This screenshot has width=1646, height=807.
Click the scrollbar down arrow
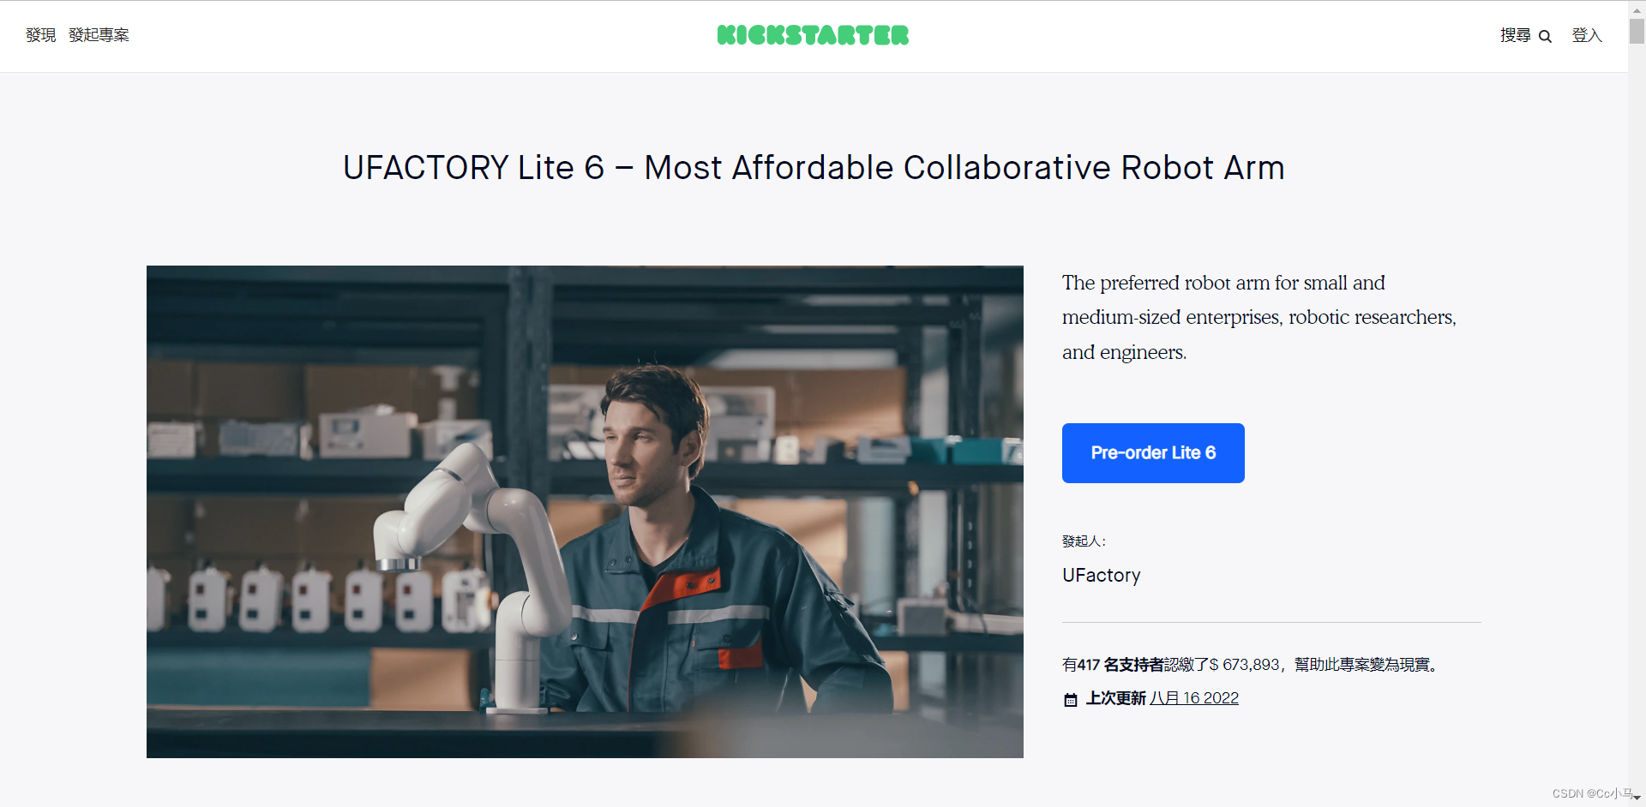point(1637,798)
